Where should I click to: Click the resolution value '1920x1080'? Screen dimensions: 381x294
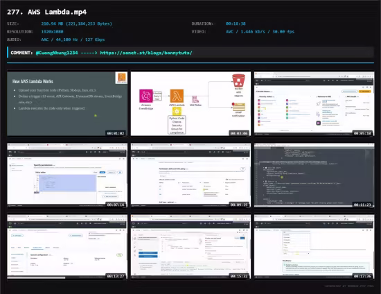point(52,32)
